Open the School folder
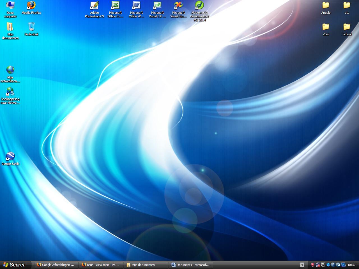Screen dimensions: 359x269 pyautogui.click(x=347, y=29)
